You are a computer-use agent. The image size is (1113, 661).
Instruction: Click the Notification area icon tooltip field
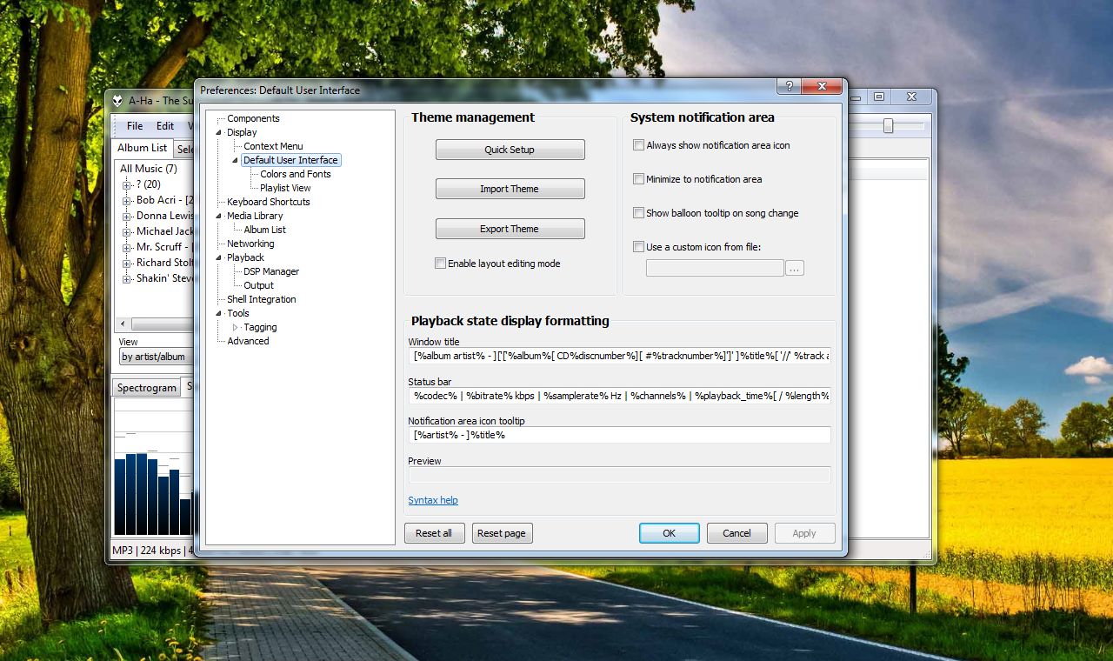coord(619,435)
